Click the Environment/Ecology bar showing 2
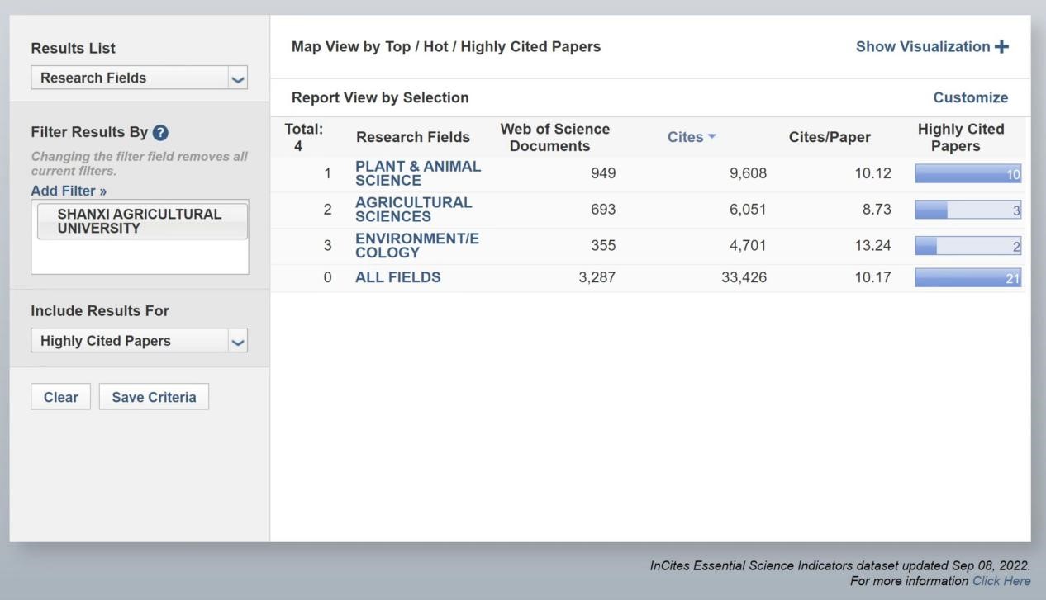 pyautogui.click(x=968, y=246)
